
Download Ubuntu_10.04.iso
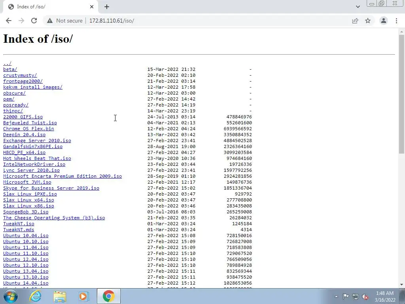coord(26,236)
